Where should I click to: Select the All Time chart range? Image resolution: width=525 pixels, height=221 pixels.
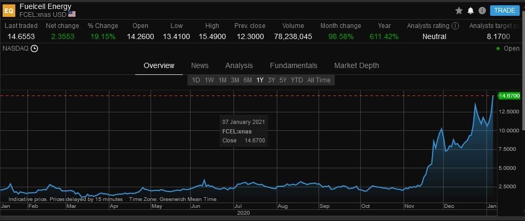(x=319, y=80)
